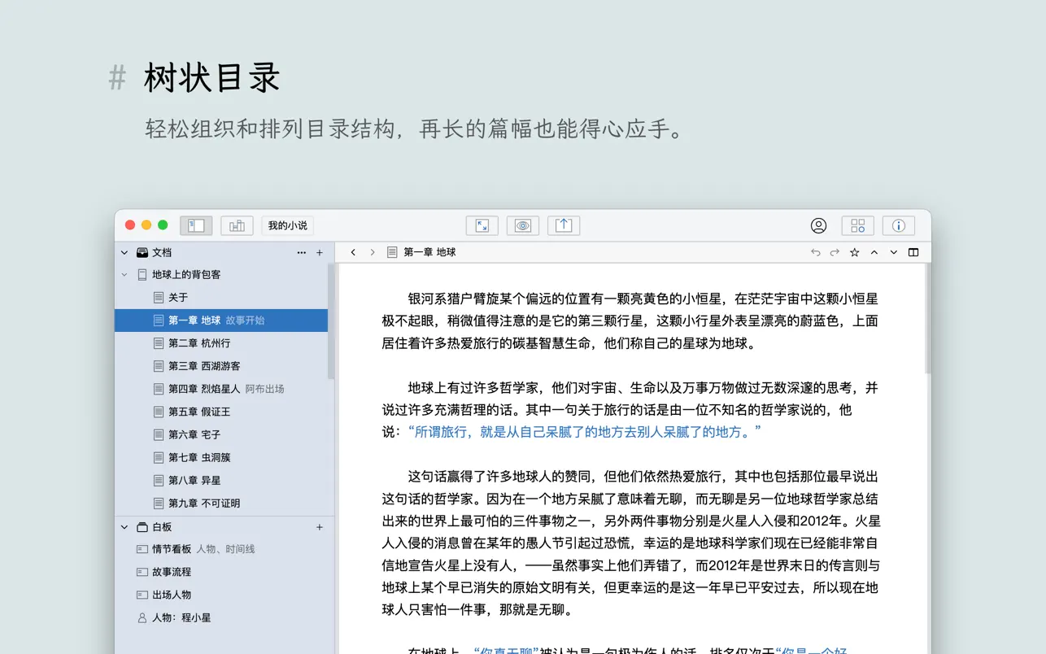The width and height of the screenshot is (1046, 654).
Task: Show the info inspector panel
Action: coord(899,225)
